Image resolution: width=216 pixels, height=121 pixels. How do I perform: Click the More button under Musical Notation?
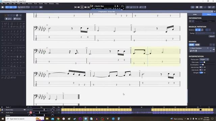click(212, 36)
